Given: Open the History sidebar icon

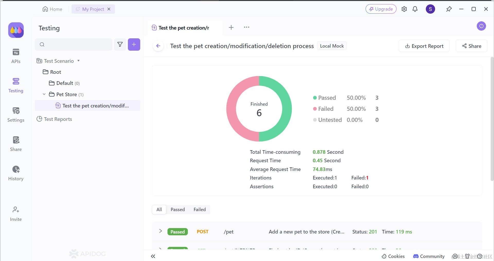Looking at the screenshot, I should click(x=16, y=173).
